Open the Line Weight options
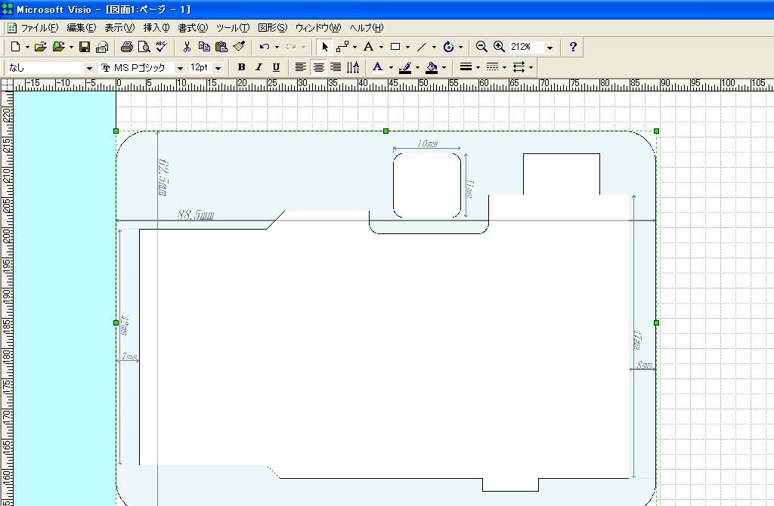774x506 pixels. (x=466, y=67)
